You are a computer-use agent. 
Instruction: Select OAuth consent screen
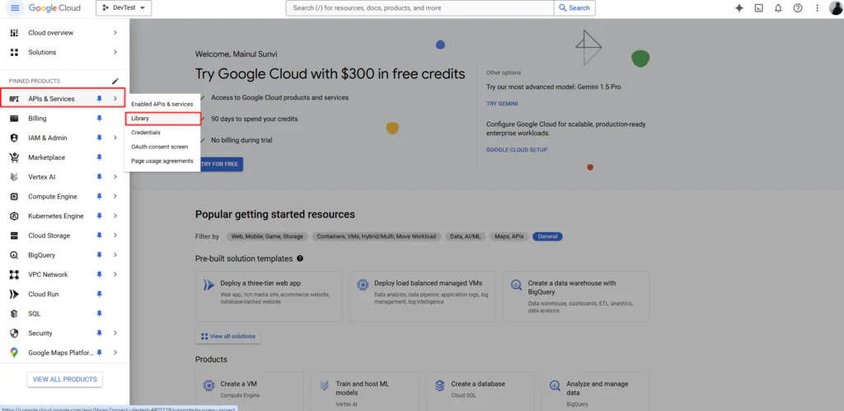(x=162, y=147)
